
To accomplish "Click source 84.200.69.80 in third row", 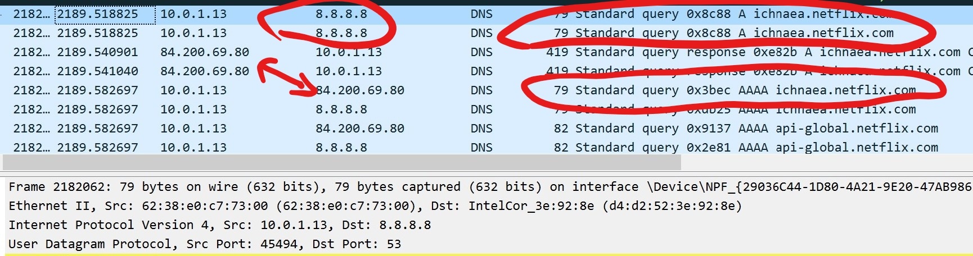I will (205, 52).
